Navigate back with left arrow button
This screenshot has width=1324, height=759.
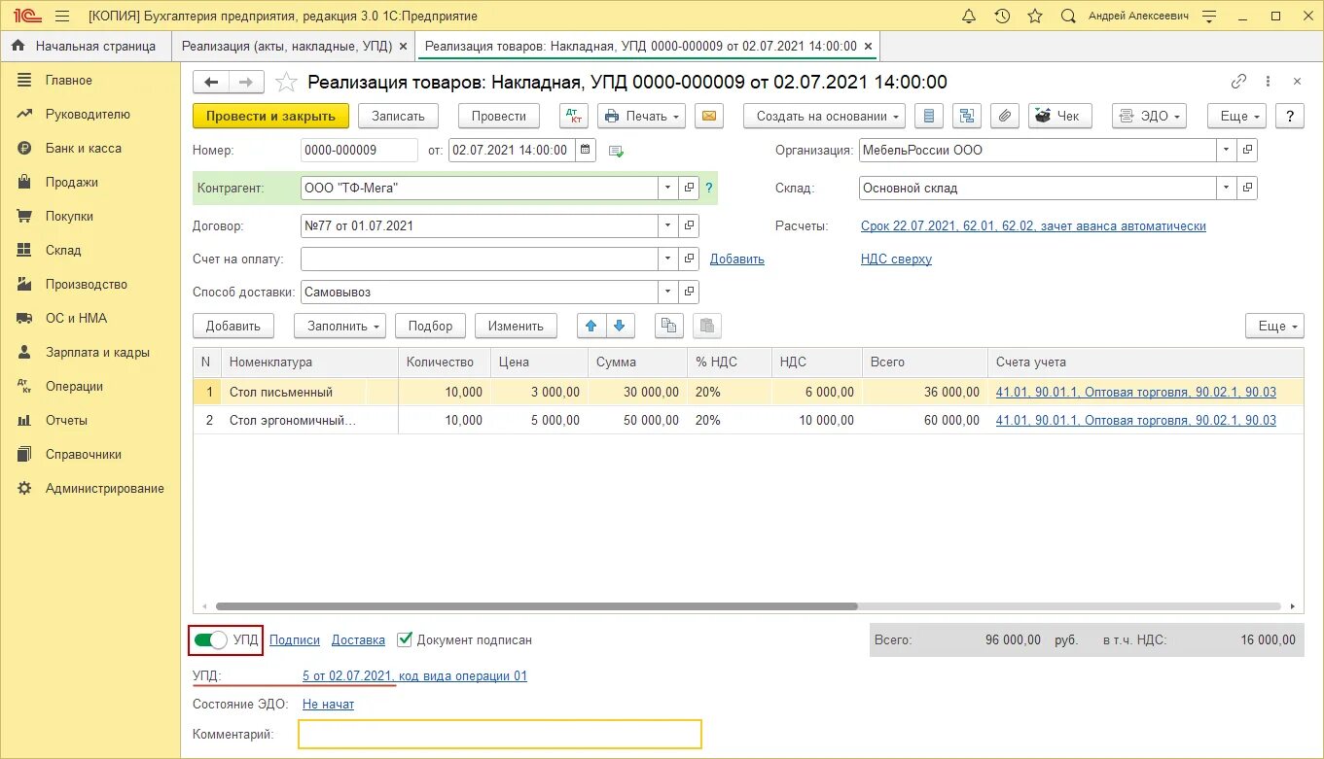point(210,83)
